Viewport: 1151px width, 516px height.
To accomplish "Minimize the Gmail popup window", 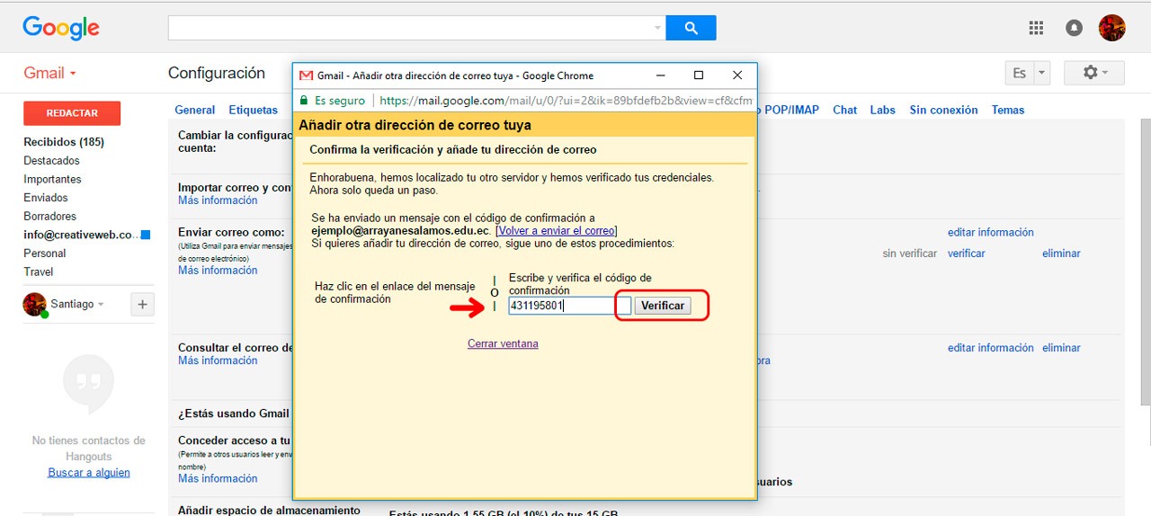I will (x=660, y=76).
